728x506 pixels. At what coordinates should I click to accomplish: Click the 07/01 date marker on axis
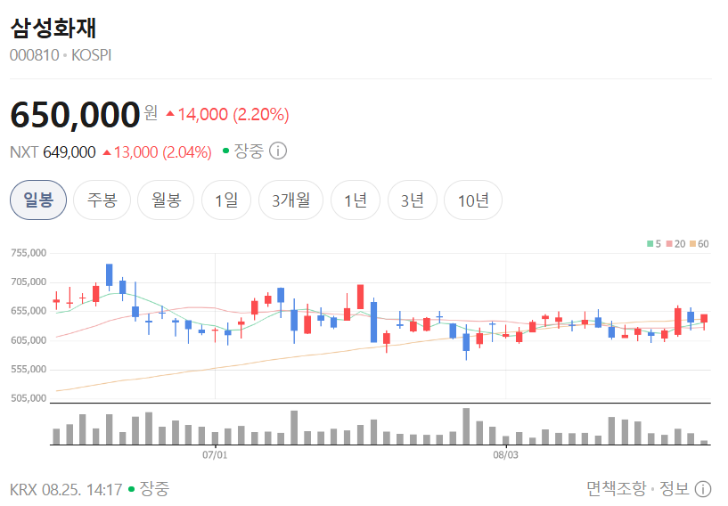click(215, 455)
